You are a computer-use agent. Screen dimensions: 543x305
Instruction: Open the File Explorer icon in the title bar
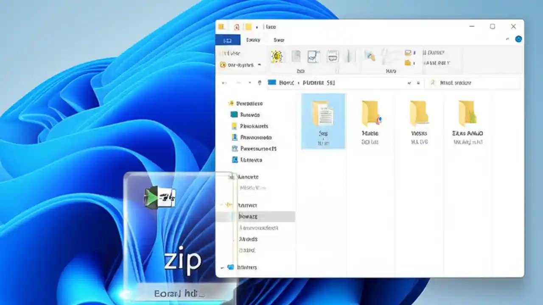pyautogui.click(x=221, y=26)
